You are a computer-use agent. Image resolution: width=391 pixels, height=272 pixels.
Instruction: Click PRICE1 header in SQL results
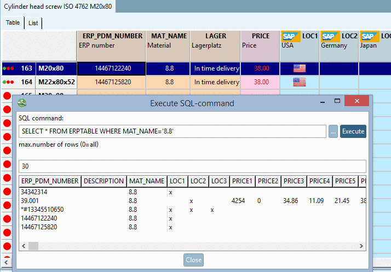(242, 181)
